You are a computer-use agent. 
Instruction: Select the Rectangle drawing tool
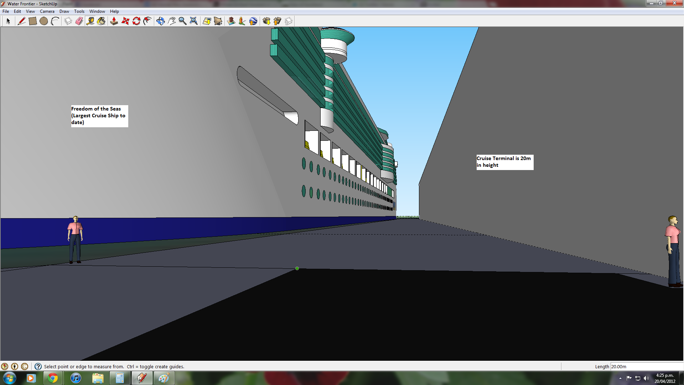click(x=32, y=21)
